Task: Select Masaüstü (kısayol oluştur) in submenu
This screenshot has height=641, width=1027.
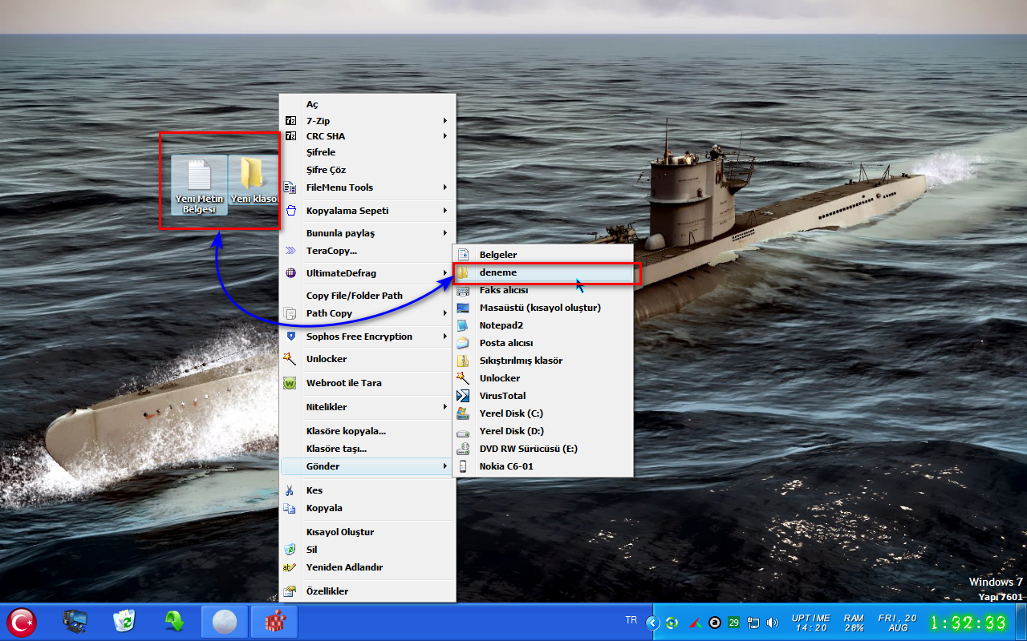Action: point(543,308)
